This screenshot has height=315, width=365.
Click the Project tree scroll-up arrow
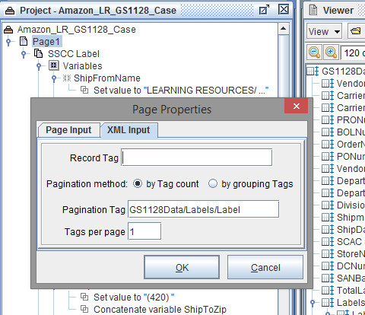(x=284, y=28)
